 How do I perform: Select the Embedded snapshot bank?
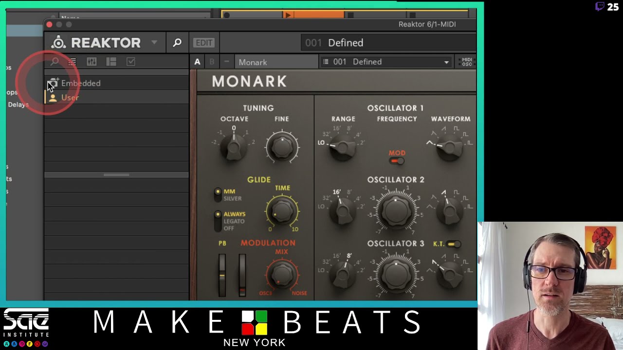[116, 83]
